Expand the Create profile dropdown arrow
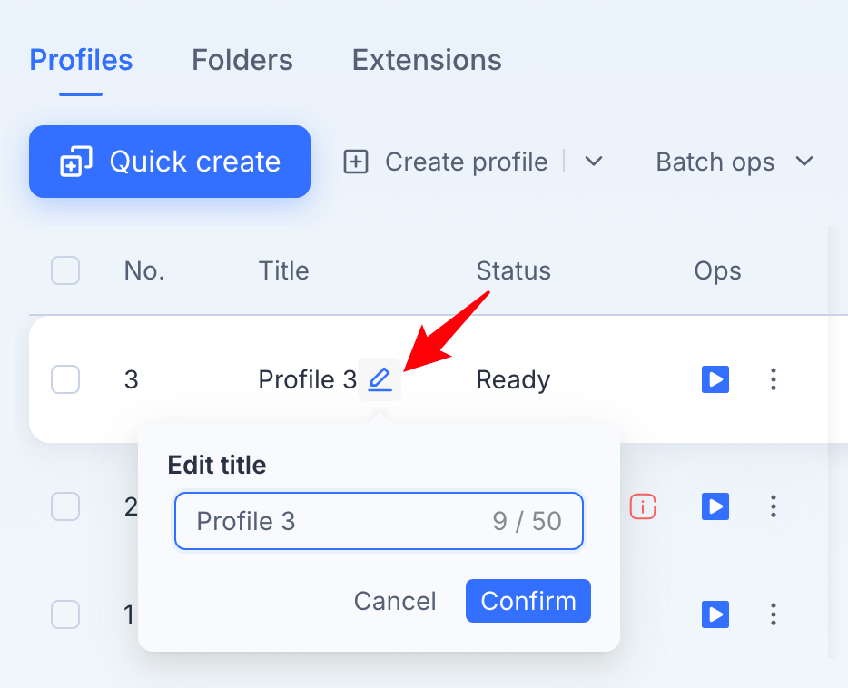This screenshot has height=688, width=848. point(593,161)
